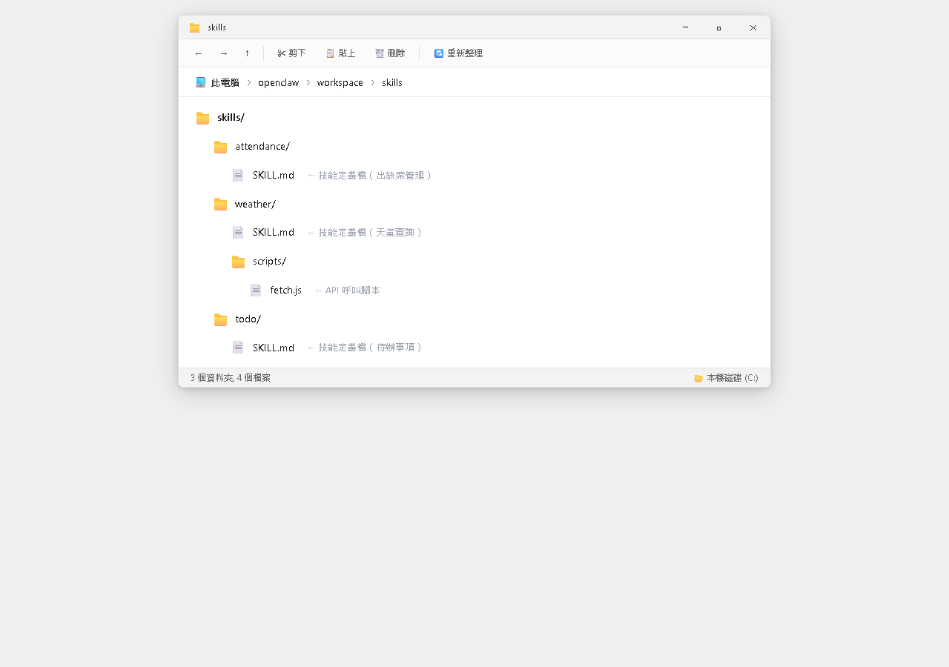
Task: Select the weather/ folder icon
Action: tap(220, 204)
